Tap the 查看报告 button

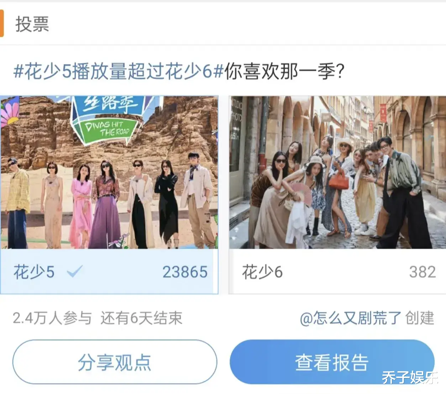332,362
